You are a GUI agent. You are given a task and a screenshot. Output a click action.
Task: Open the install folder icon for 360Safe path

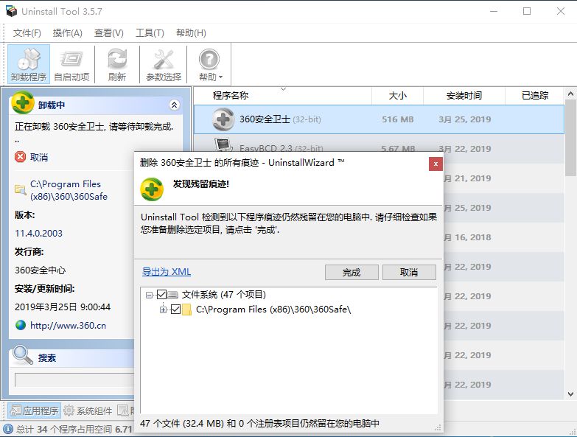click(20, 189)
